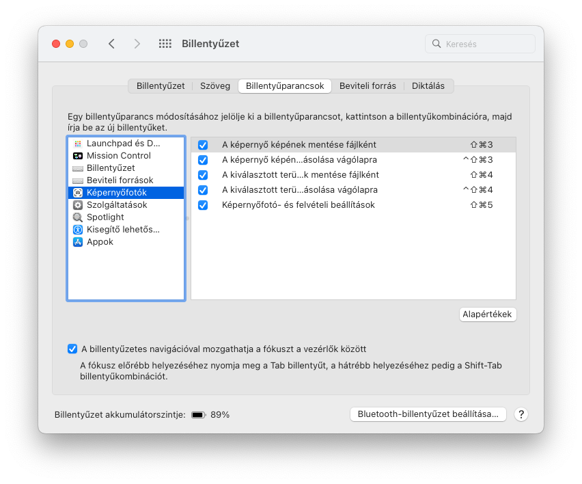The image size is (582, 484).
Task: Switch to the Billentyűzet tab
Action: click(x=161, y=86)
